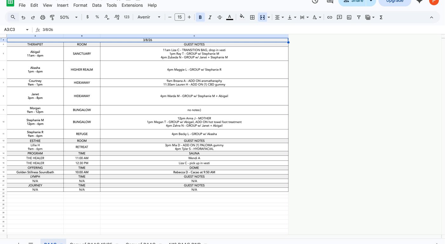445x244 pixels.
Task: Toggle italic formatting
Action: coord(210,17)
